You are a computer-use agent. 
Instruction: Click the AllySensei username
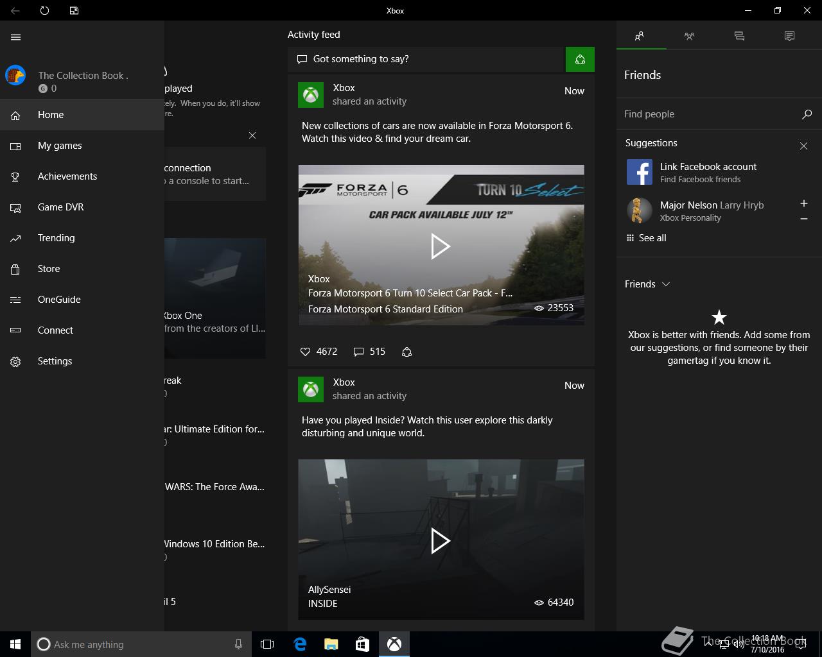click(329, 590)
